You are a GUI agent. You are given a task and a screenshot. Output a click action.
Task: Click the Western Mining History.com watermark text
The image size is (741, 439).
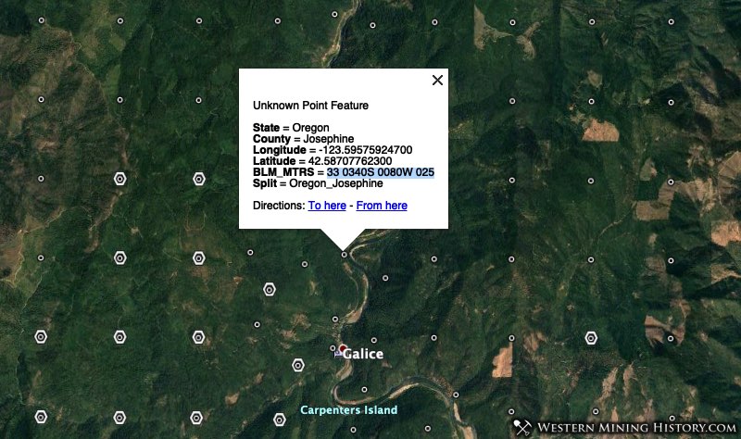coord(636,428)
